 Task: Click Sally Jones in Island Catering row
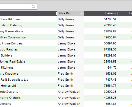66,25
